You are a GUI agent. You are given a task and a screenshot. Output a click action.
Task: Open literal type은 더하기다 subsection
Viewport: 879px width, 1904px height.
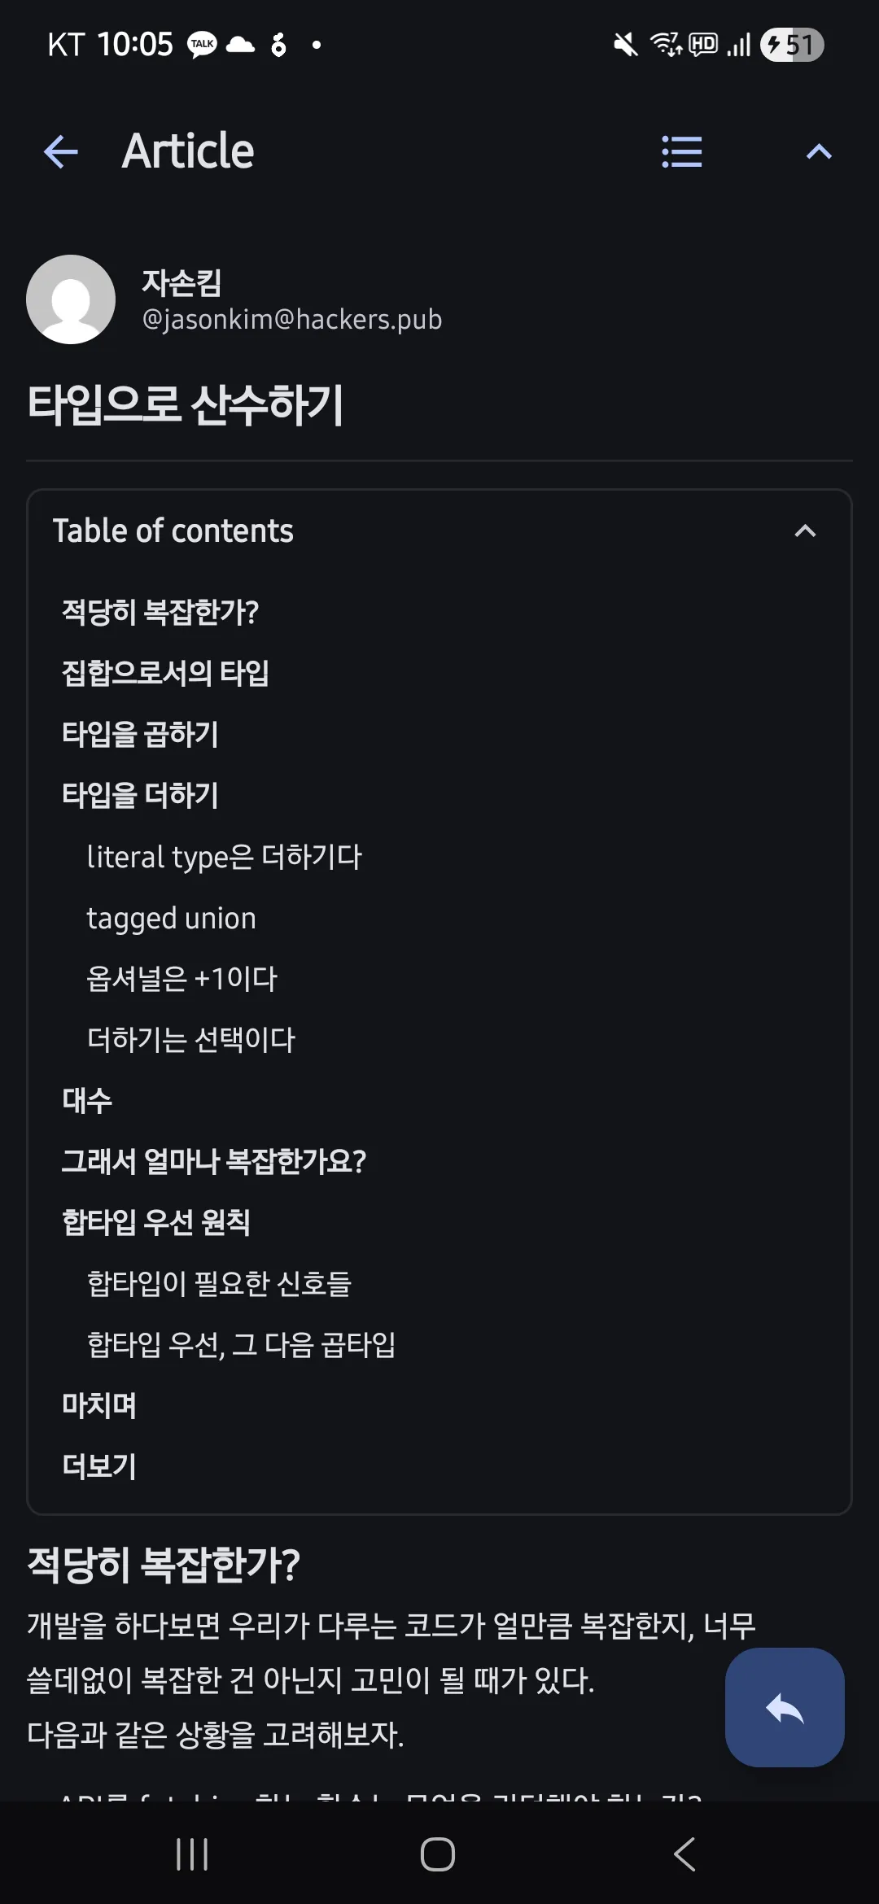224,857
